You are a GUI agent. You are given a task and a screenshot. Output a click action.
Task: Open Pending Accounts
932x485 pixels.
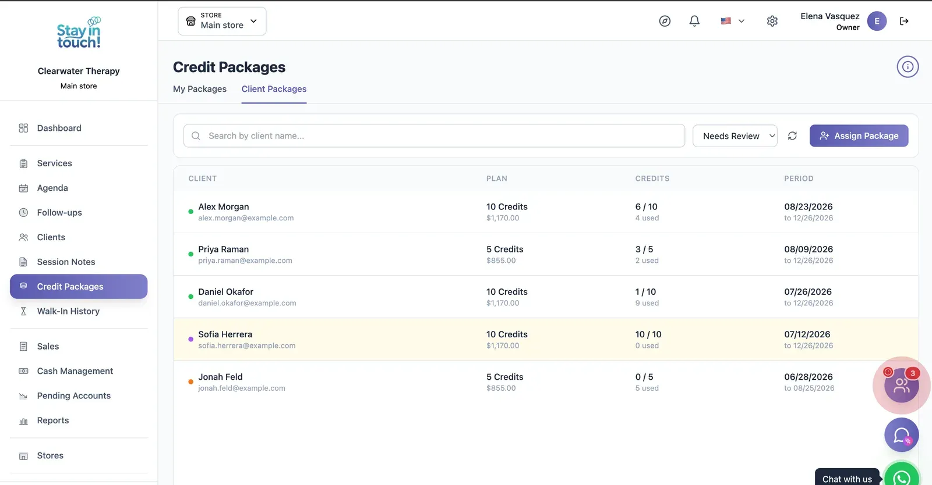pos(79,395)
